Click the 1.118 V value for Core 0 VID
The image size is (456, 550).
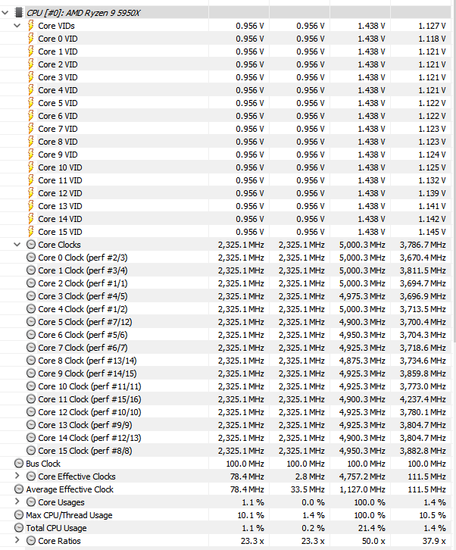pos(432,39)
